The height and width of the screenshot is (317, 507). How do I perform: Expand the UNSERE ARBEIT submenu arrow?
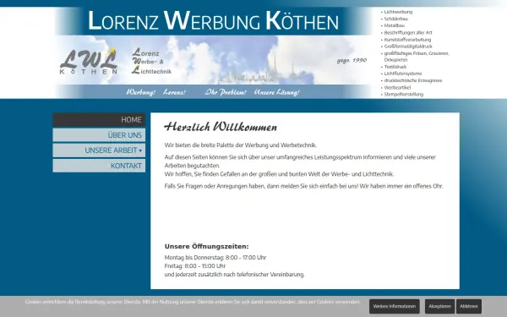140,150
